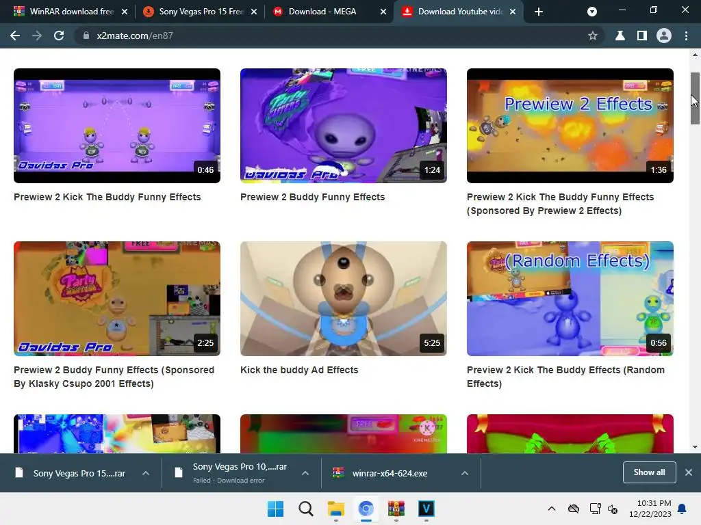Click the network display tray icon

pyautogui.click(x=595, y=509)
